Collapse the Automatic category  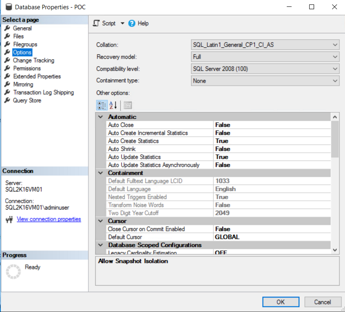(x=101, y=117)
